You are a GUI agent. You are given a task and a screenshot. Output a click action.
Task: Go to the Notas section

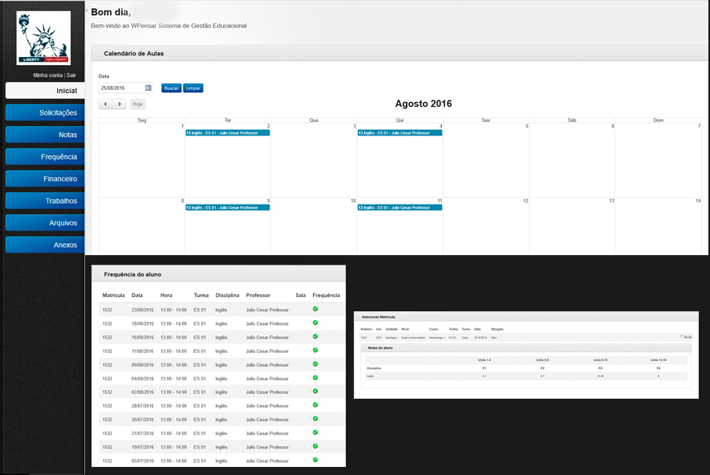pos(45,135)
